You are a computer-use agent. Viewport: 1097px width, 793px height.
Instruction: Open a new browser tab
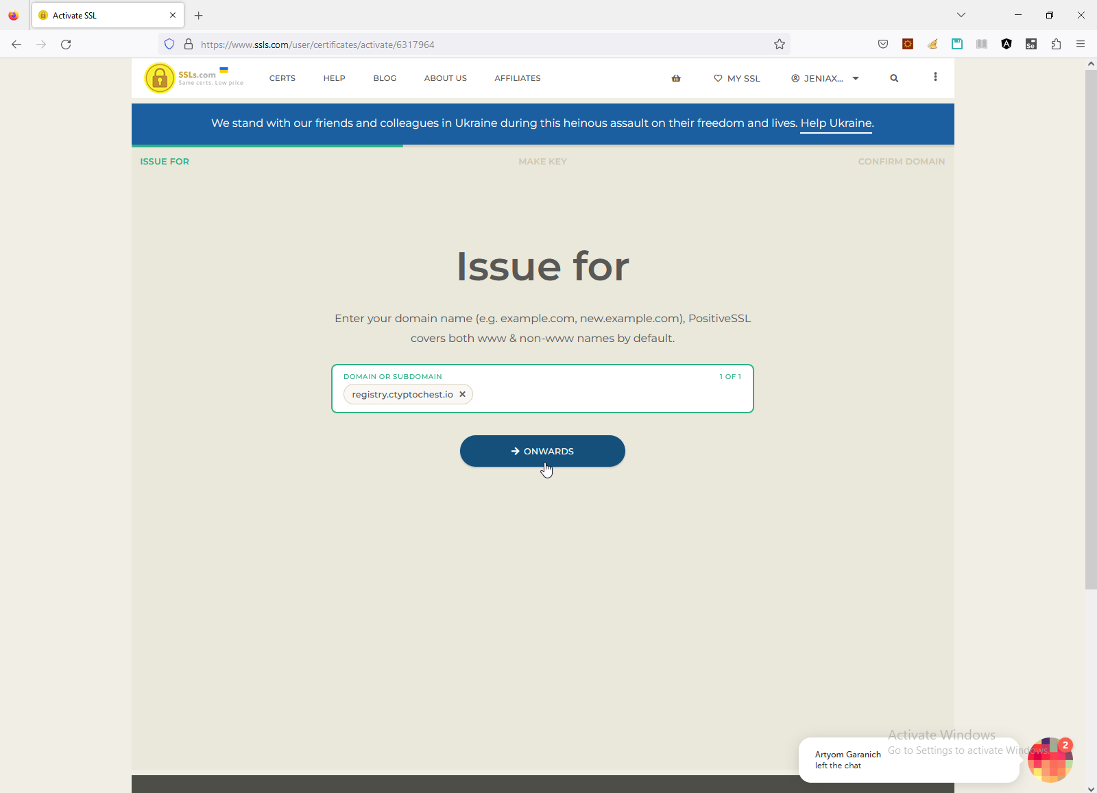pos(199,15)
